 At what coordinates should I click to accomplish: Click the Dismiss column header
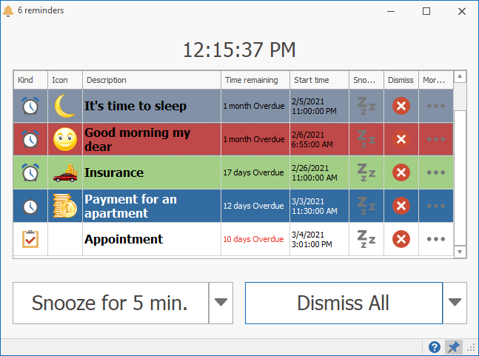pos(401,80)
